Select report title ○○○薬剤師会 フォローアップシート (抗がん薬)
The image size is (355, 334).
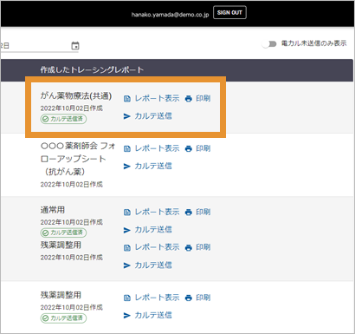[78, 159]
